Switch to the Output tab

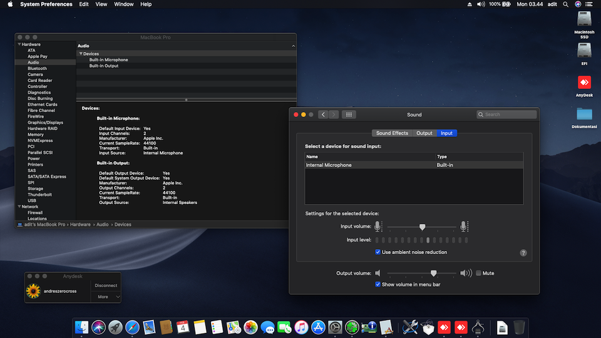[424, 133]
